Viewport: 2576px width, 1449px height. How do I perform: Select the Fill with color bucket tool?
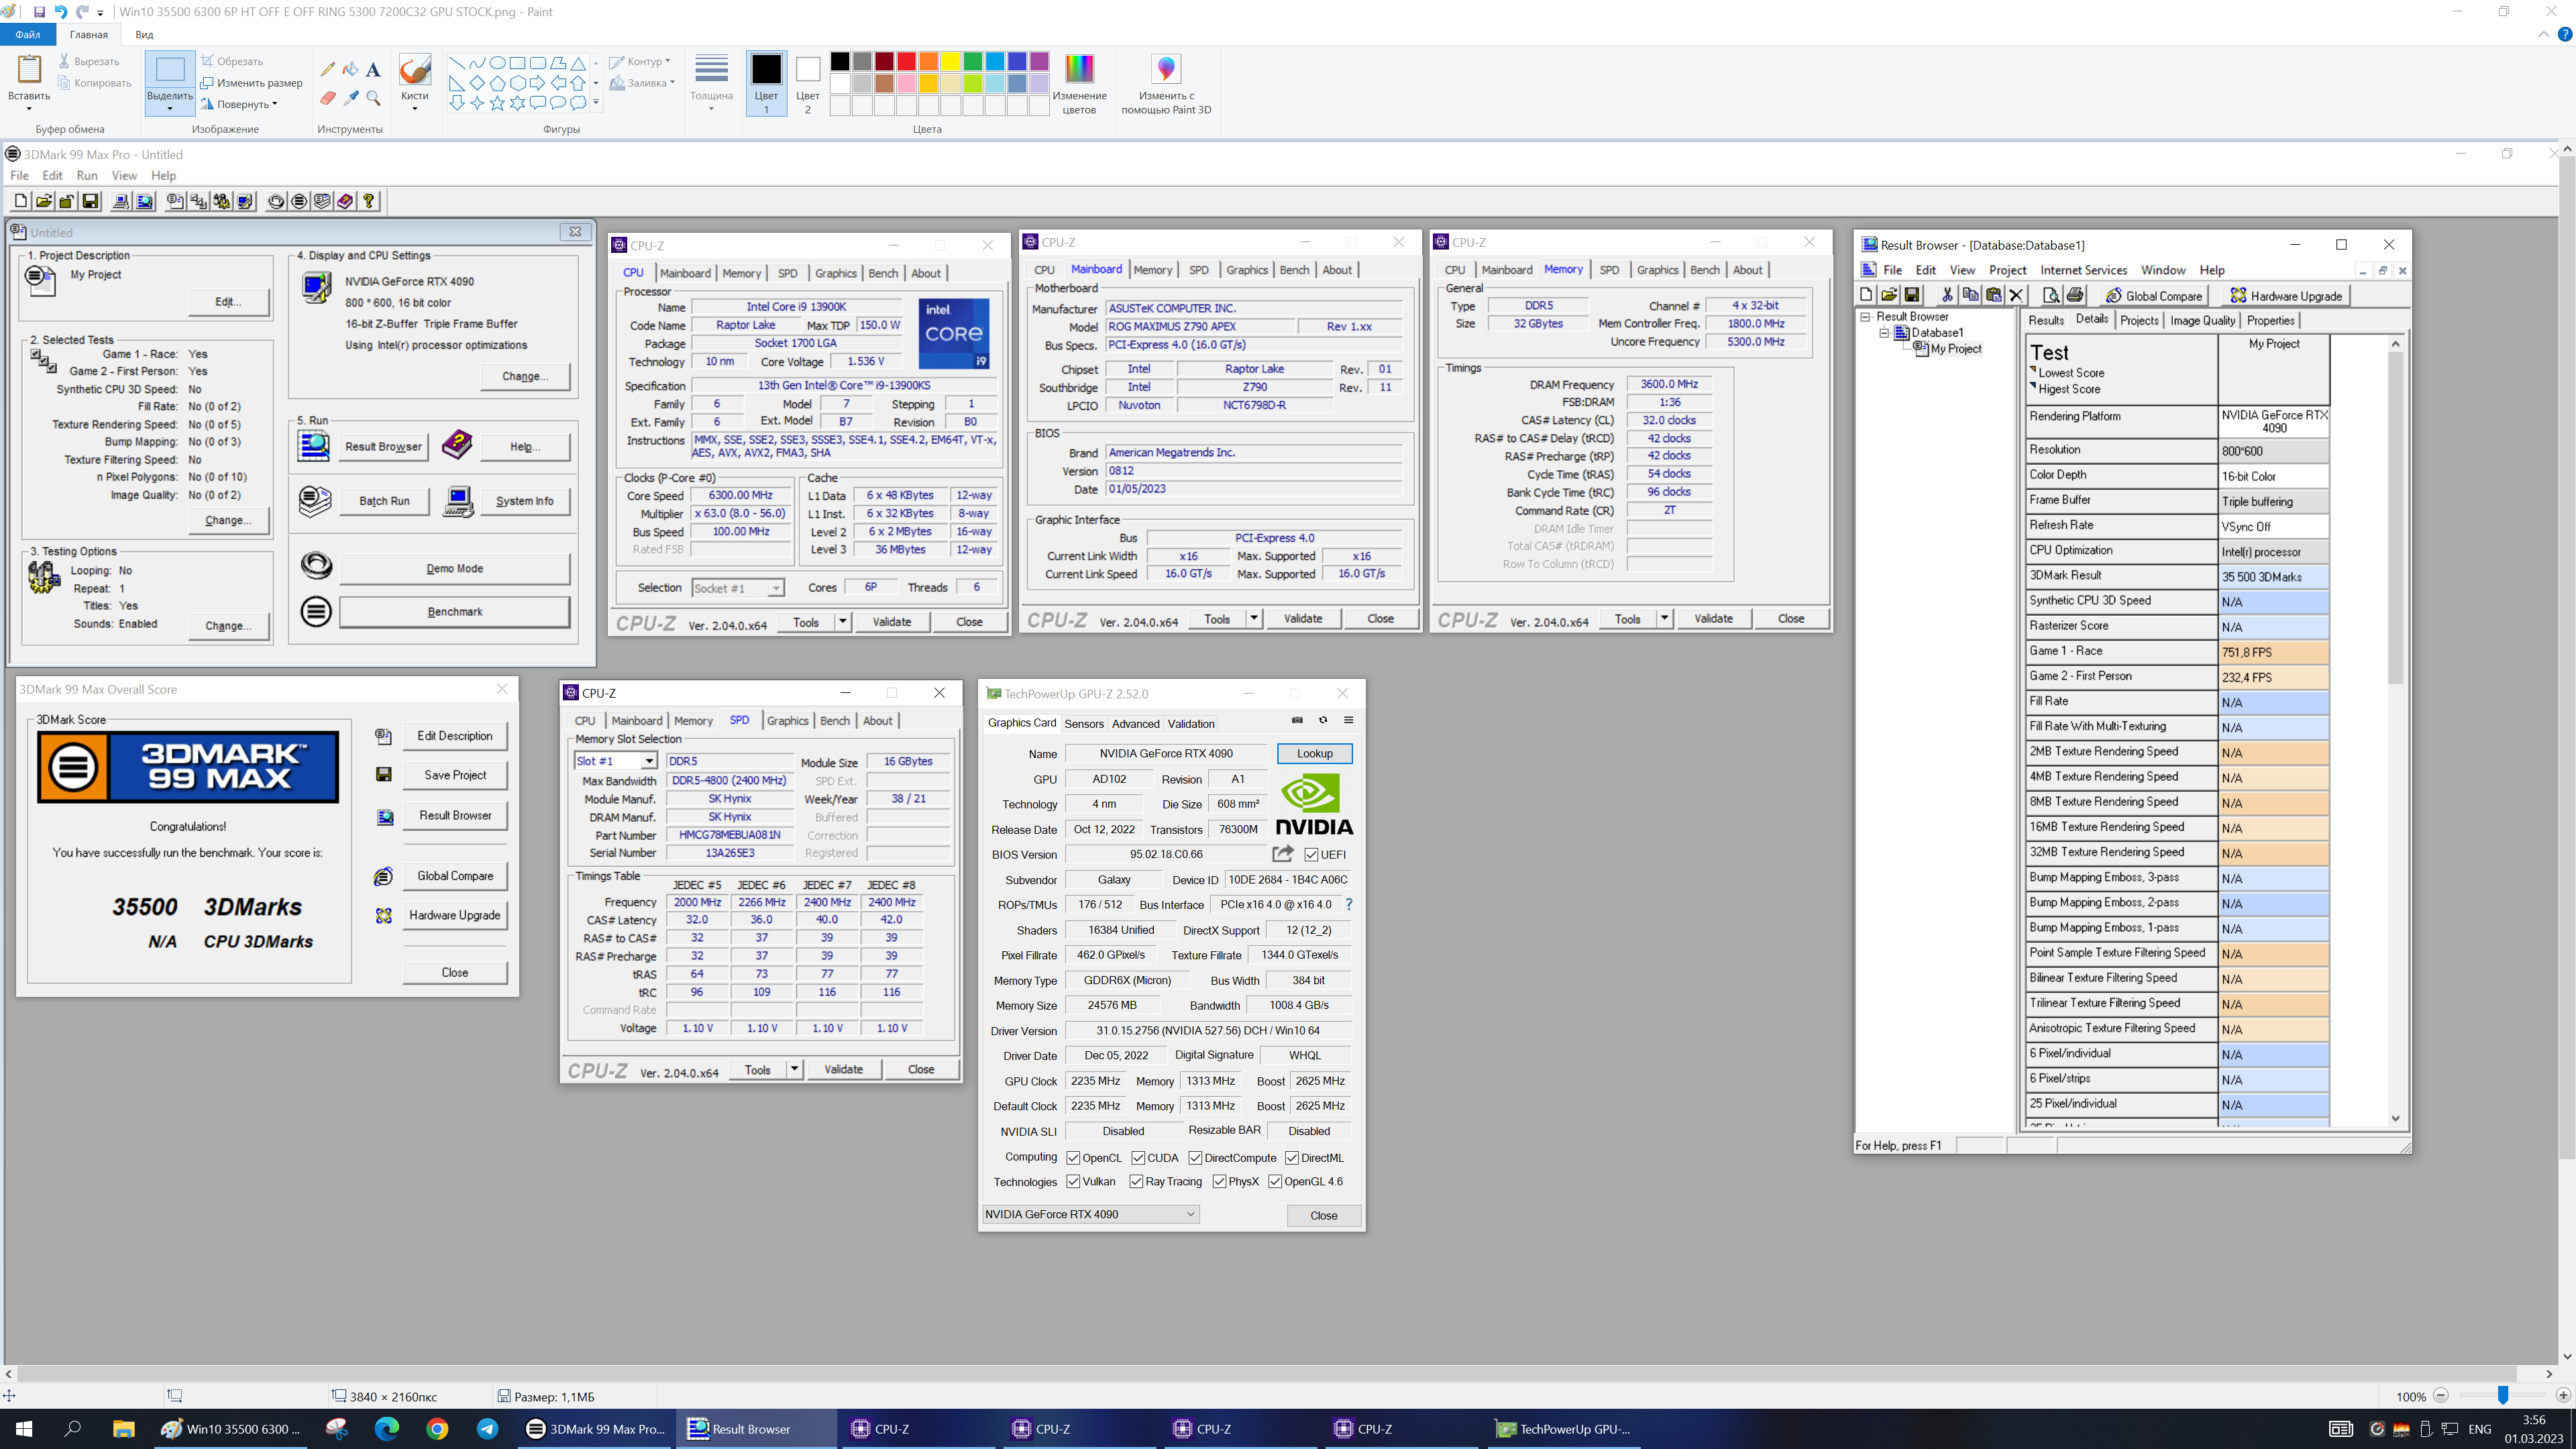[x=350, y=69]
